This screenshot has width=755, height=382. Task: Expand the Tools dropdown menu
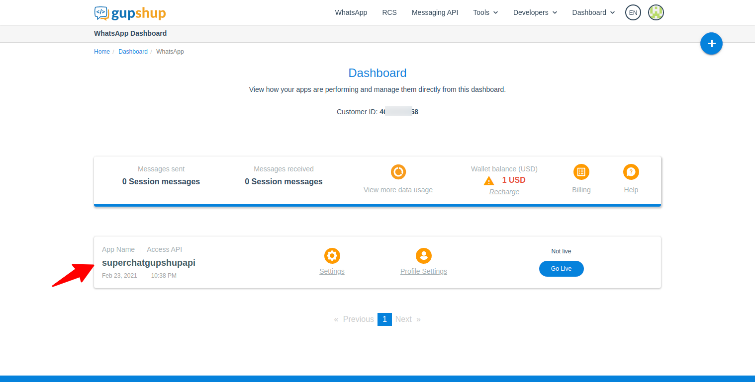485,12
